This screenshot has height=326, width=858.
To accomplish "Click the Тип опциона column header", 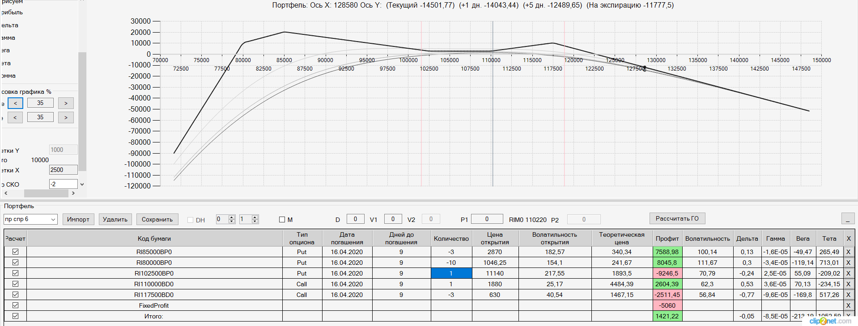I will point(302,238).
